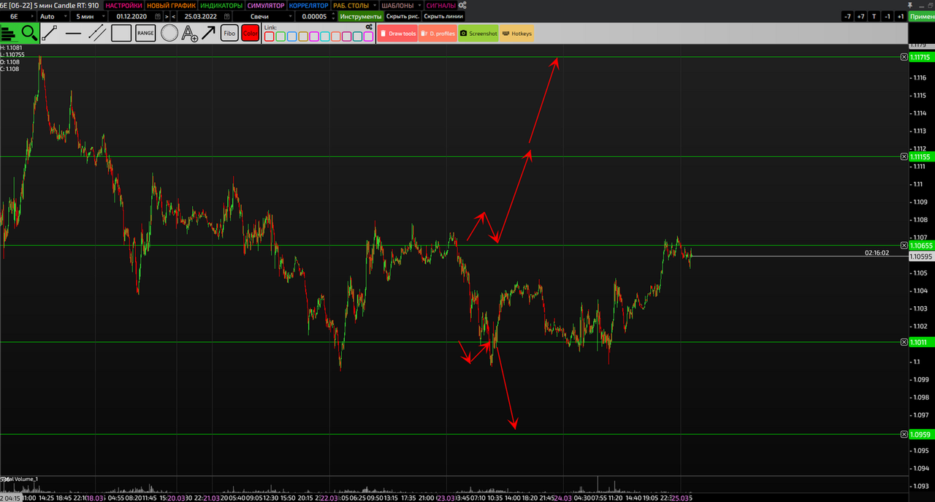Select the RANGE measurement tool
The width and height of the screenshot is (935, 502).
tap(145, 33)
